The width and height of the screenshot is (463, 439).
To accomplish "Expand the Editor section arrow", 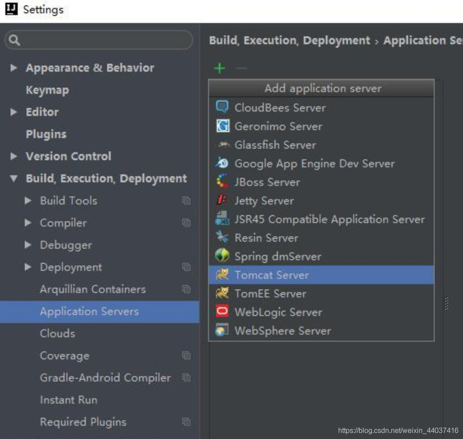I will coord(14,112).
